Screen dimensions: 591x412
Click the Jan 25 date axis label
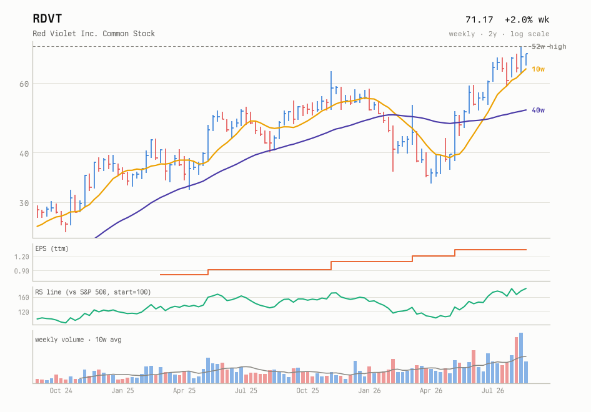(122, 391)
